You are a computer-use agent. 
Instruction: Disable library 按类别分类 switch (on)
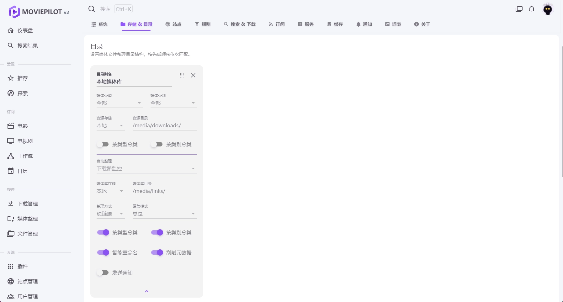click(157, 232)
